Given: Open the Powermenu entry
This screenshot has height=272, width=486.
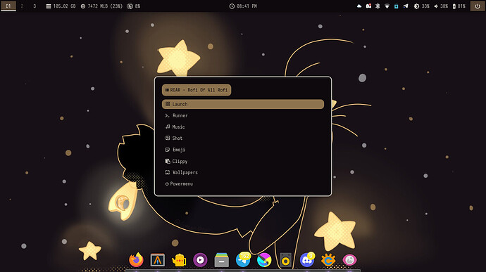Looking at the screenshot, I should (243, 184).
